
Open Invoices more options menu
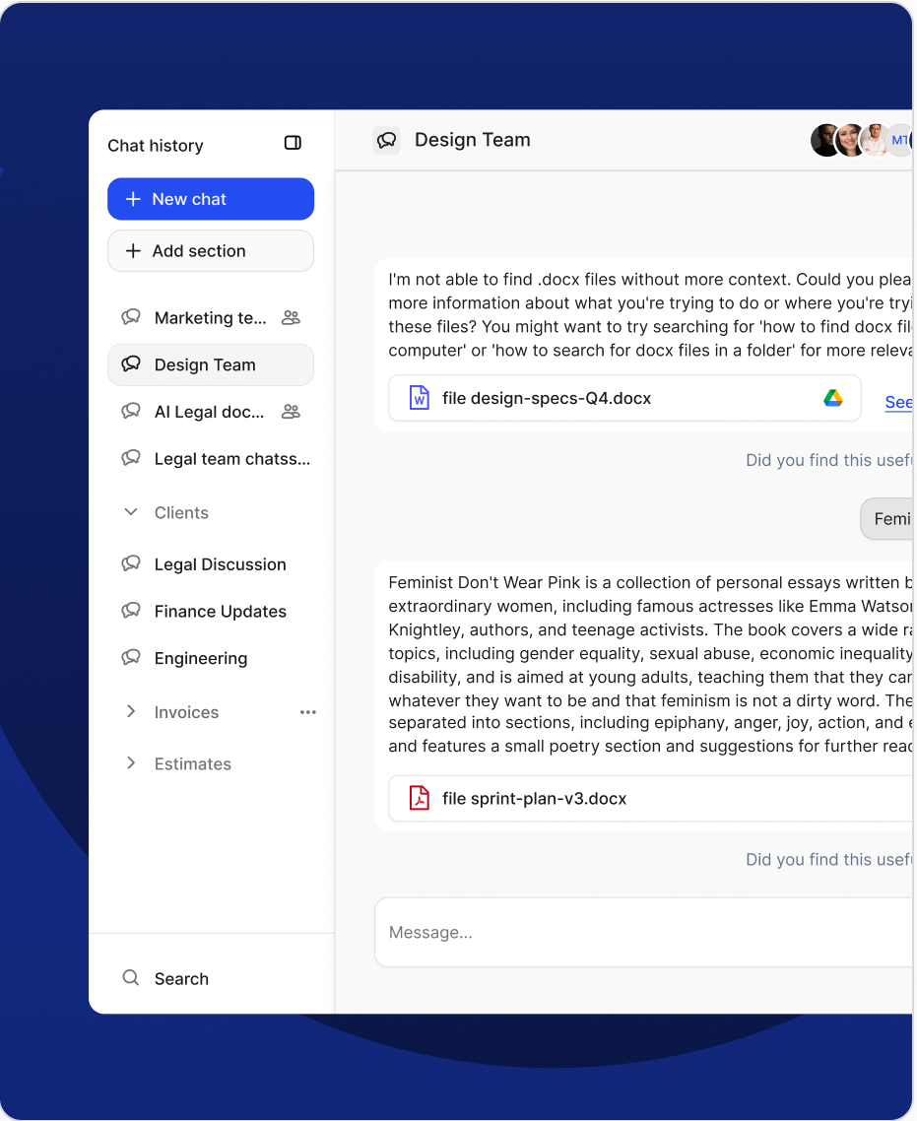(x=307, y=712)
